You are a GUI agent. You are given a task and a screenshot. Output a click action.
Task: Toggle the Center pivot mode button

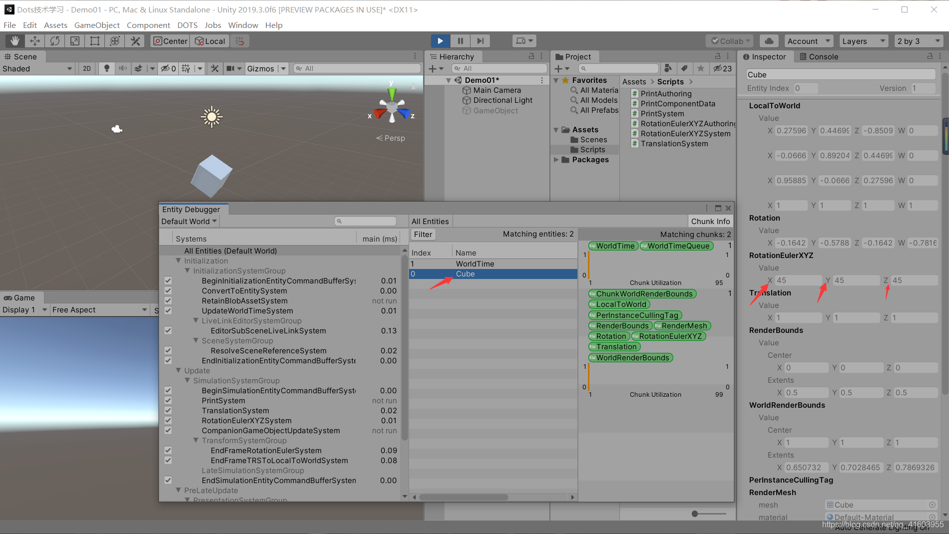tap(169, 41)
